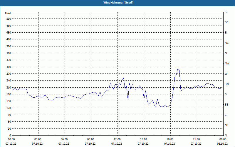Select the 'Grad' y-axis unit label
This screenshot has width=235, height=147.
[x=8, y=13]
